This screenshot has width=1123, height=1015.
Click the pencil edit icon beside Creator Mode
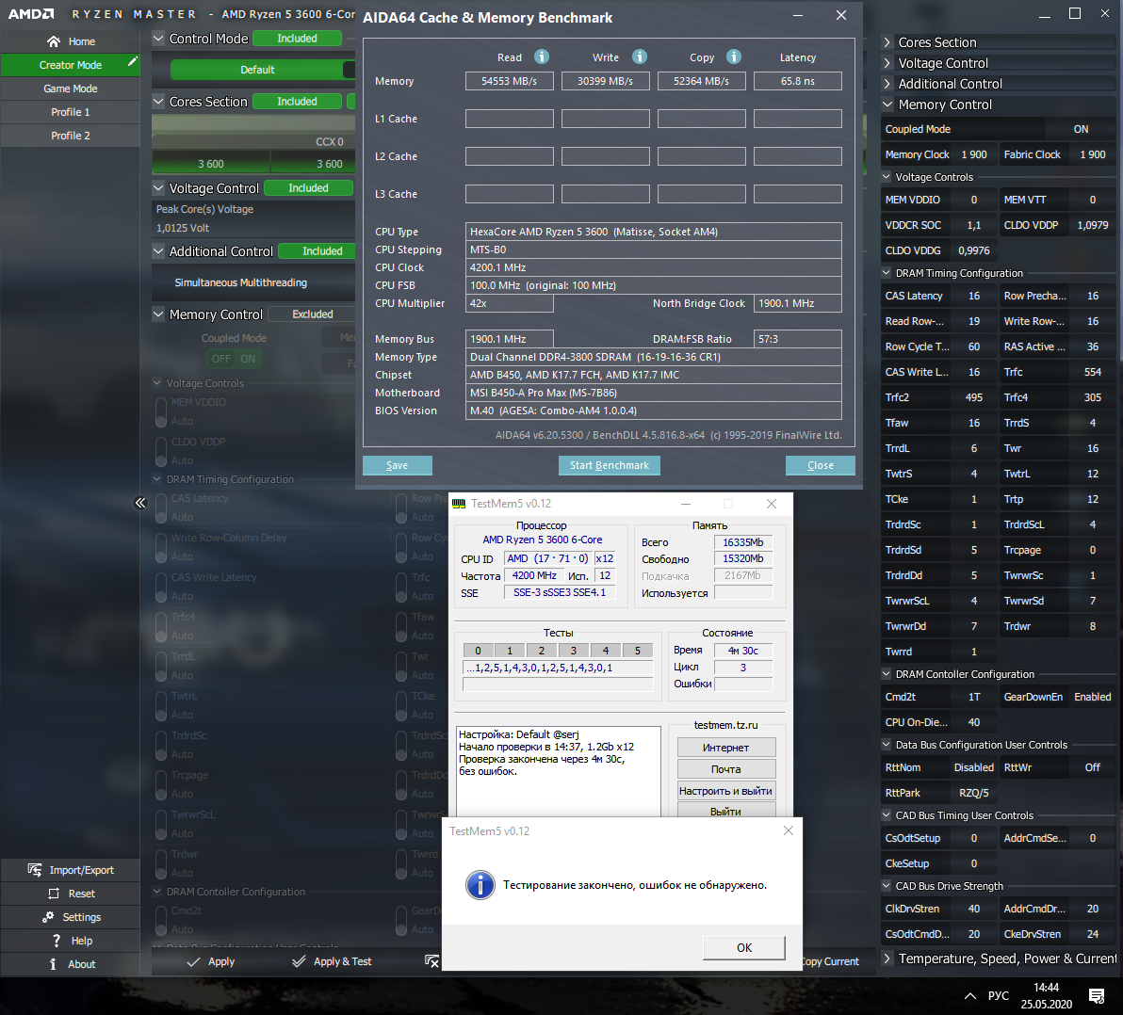coord(132,62)
